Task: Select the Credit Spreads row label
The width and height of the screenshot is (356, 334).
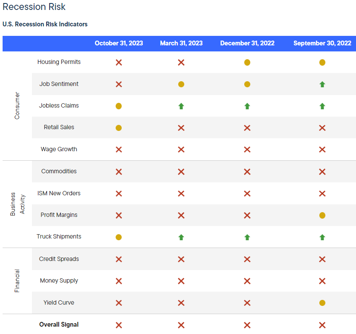Action: tap(59, 259)
